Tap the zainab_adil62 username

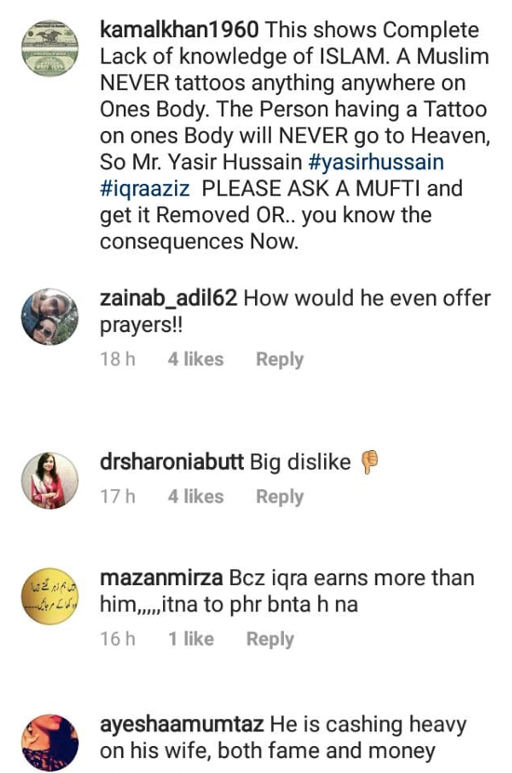click(x=168, y=299)
